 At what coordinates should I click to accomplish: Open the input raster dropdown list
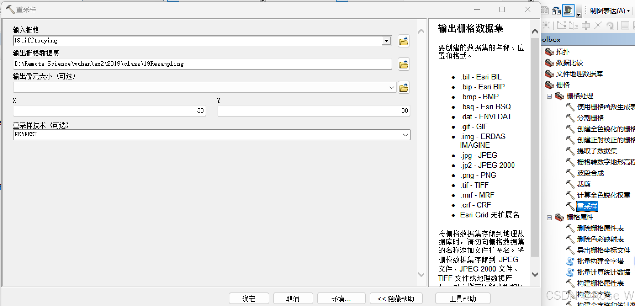387,41
